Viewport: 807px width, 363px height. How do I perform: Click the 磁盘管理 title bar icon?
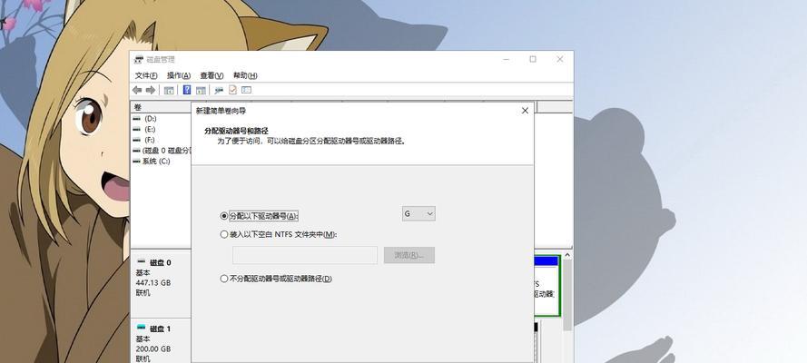click(x=139, y=60)
